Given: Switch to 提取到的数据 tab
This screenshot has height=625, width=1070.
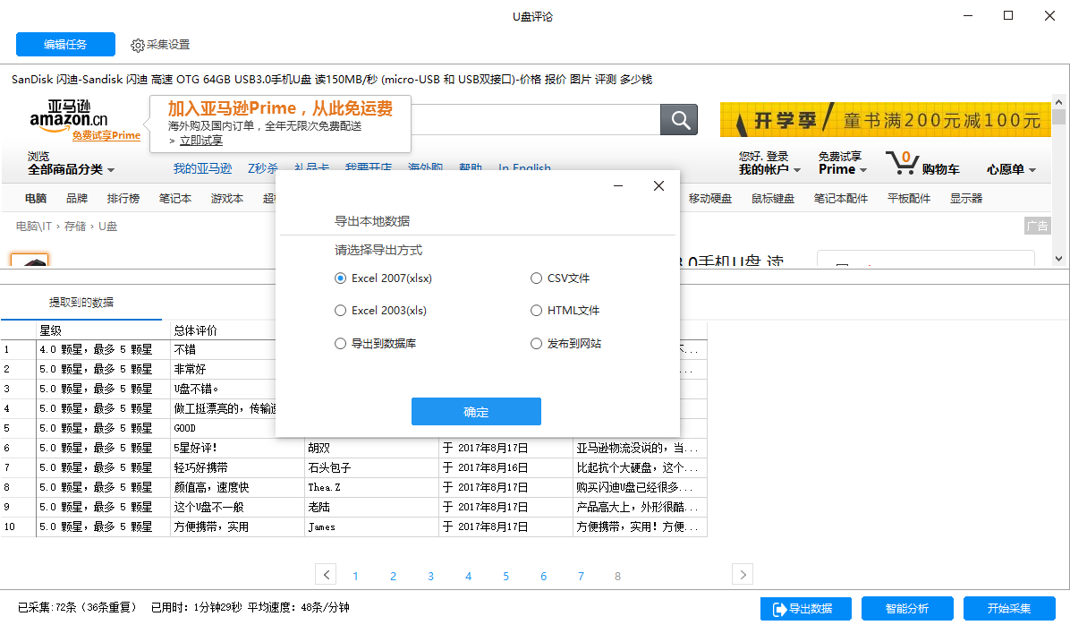Looking at the screenshot, I should click(81, 303).
